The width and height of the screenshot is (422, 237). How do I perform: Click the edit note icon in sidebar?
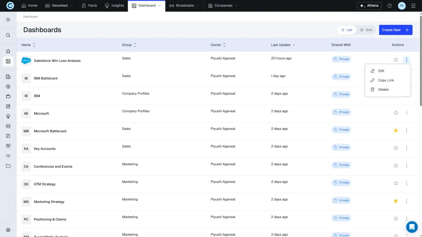[x=8, y=106]
